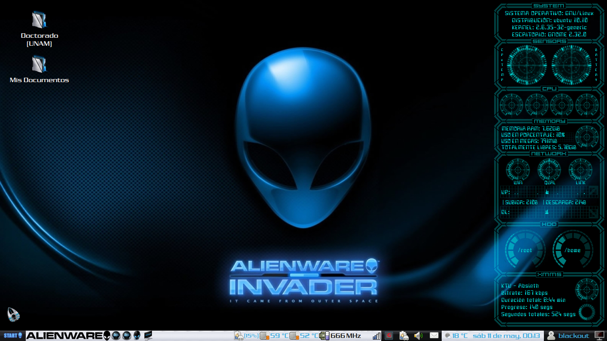Screen dimensions: 607x341
Task: Click the MEMORIA RAM: 7.62GiB text
Action: point(531,128)
